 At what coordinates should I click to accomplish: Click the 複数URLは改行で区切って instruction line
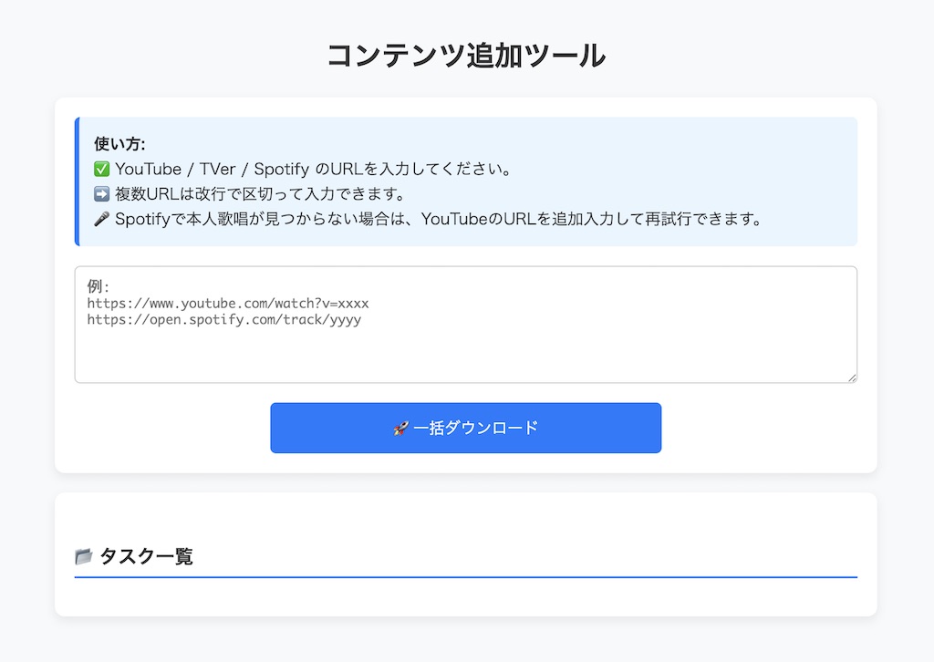click(x=259, y=194)
